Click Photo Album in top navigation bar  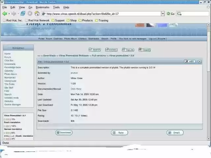click(x=70, y=39)
